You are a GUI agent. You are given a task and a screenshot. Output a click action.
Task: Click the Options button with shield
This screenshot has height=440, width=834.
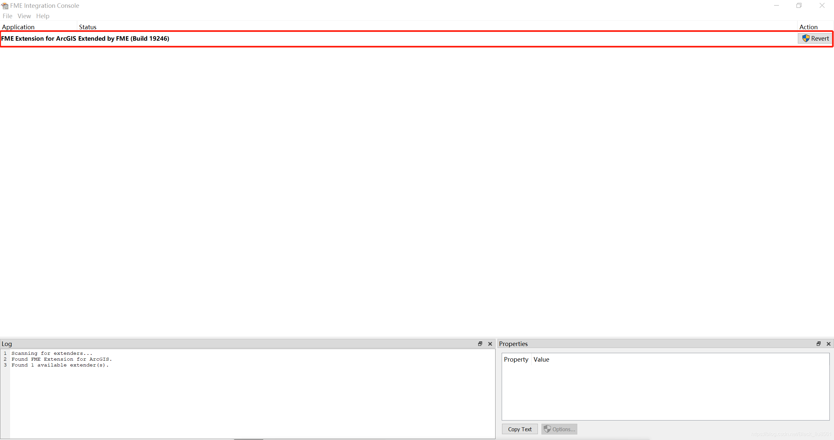[x=559, y=429]
